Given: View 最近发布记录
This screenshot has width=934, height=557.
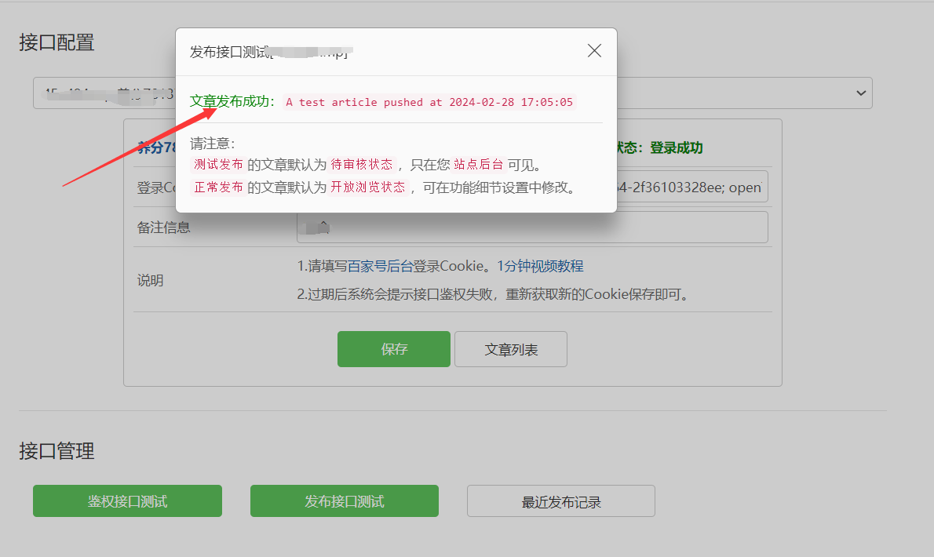Looking at the screenshot, I should (560, 501).
